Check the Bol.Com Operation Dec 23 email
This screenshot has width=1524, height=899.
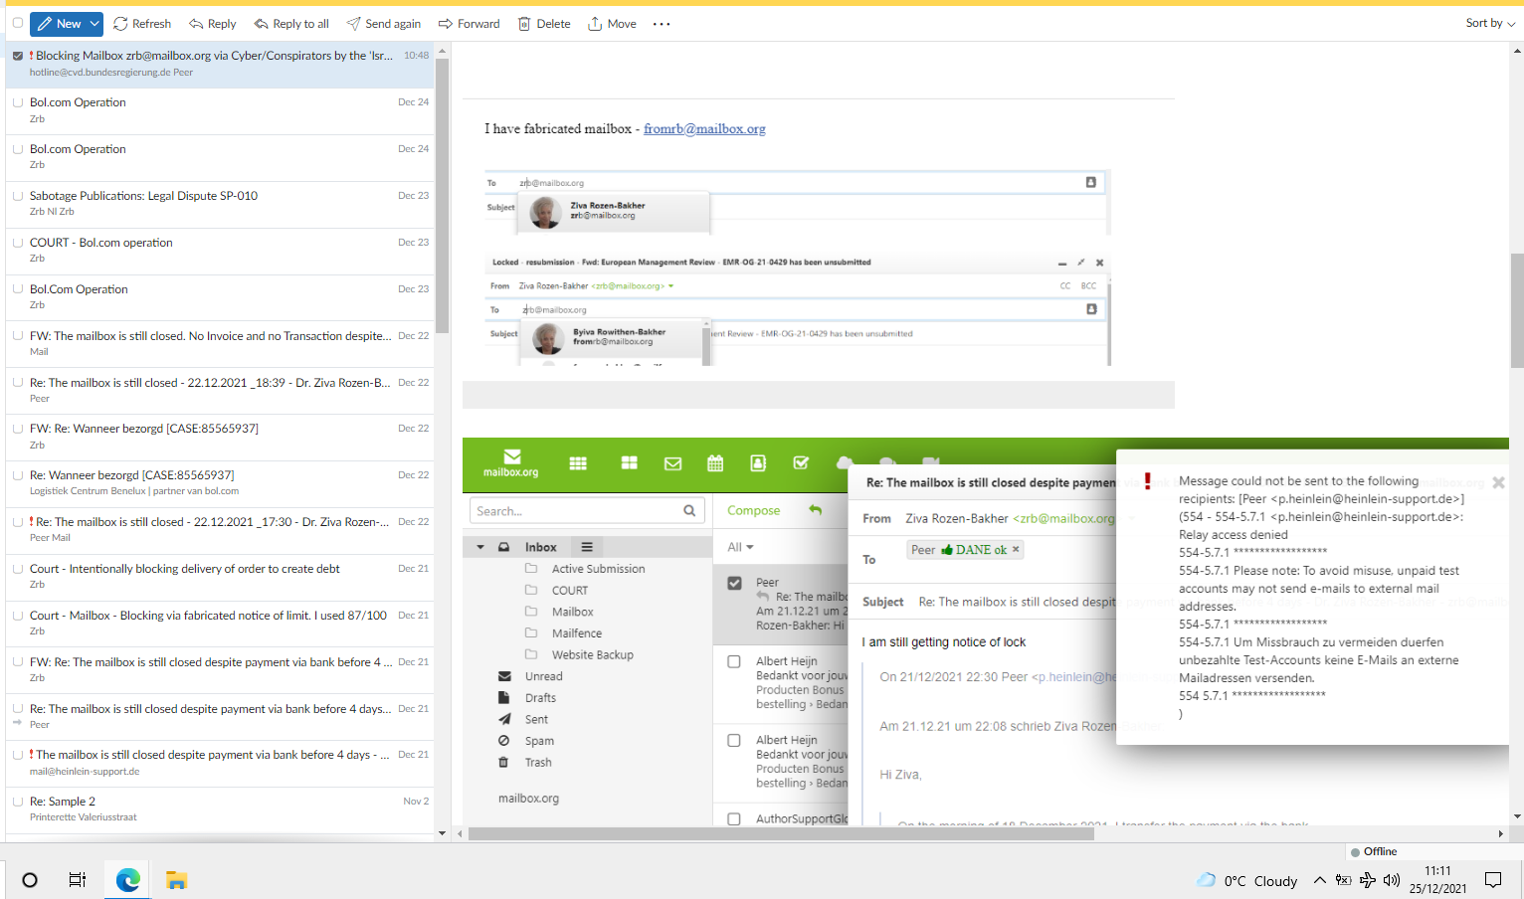tap(18, 289)
